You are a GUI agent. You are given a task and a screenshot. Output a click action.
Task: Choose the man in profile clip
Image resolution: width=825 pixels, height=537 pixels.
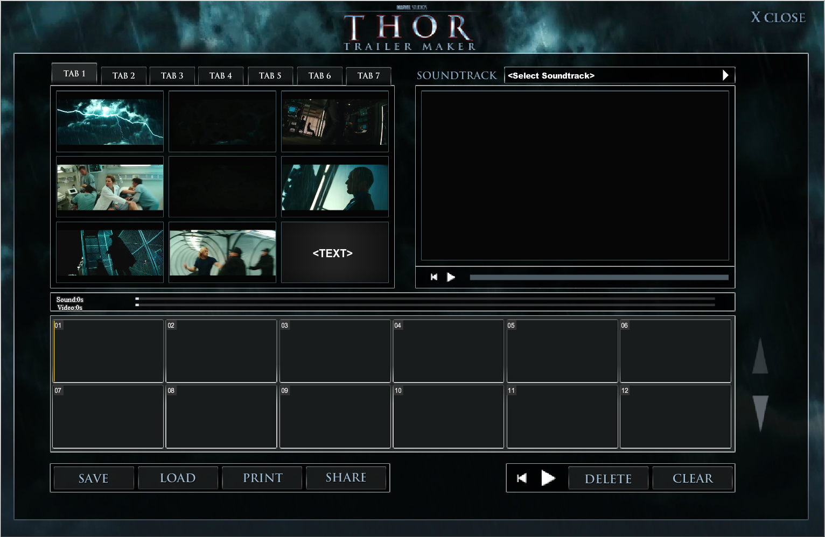pos(335,187)
